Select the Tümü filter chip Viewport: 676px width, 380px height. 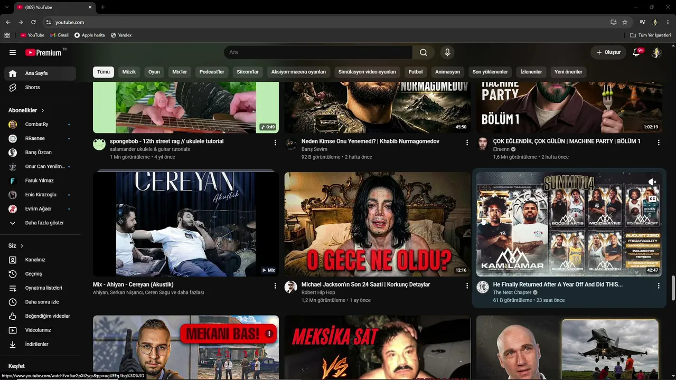click(104, 72)
